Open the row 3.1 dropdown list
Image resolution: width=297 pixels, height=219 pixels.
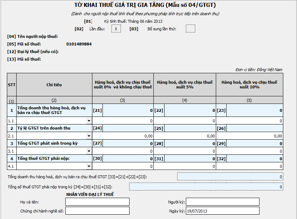(x=89, y=151)
